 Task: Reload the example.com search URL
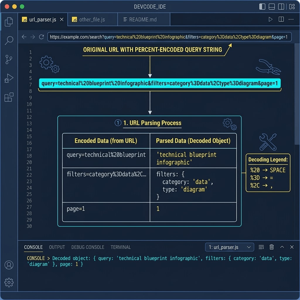tap(41, 37)
